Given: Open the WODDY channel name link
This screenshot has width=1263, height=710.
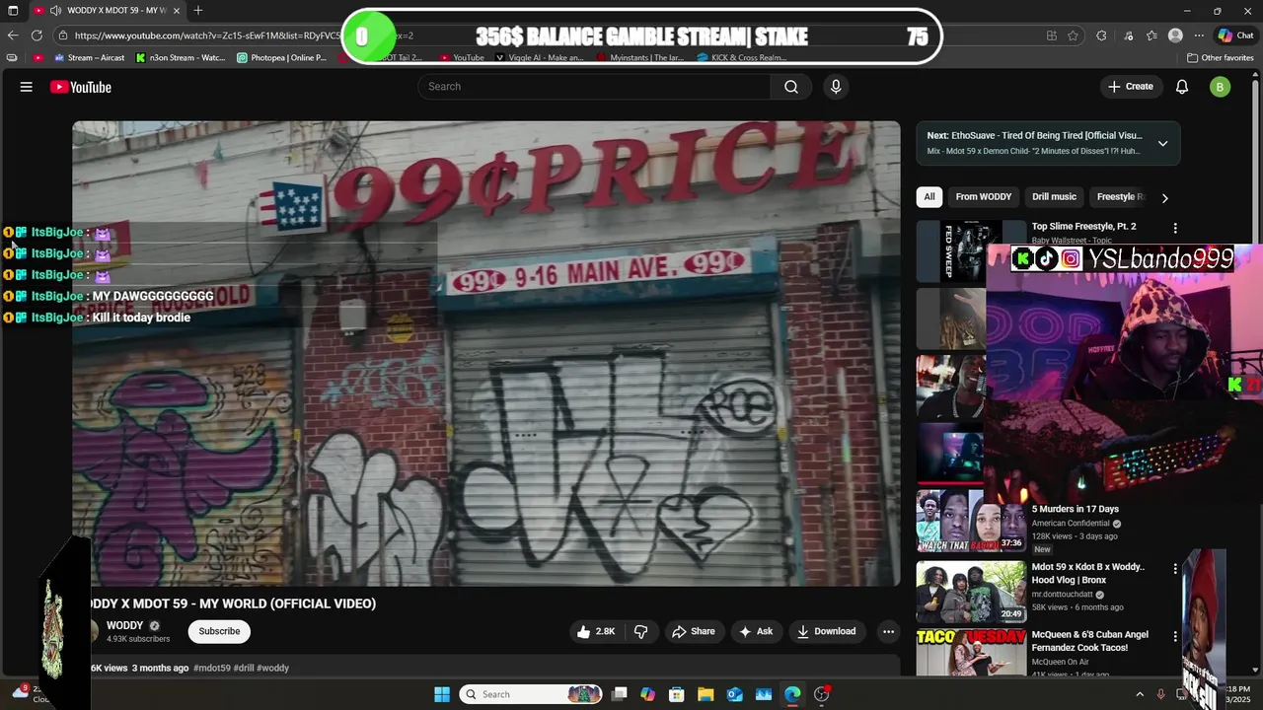Looking at the screenshot, I should (125, 625).
